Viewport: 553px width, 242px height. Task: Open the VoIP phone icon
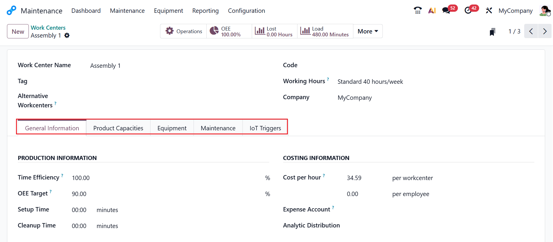(x=418, y=10)
